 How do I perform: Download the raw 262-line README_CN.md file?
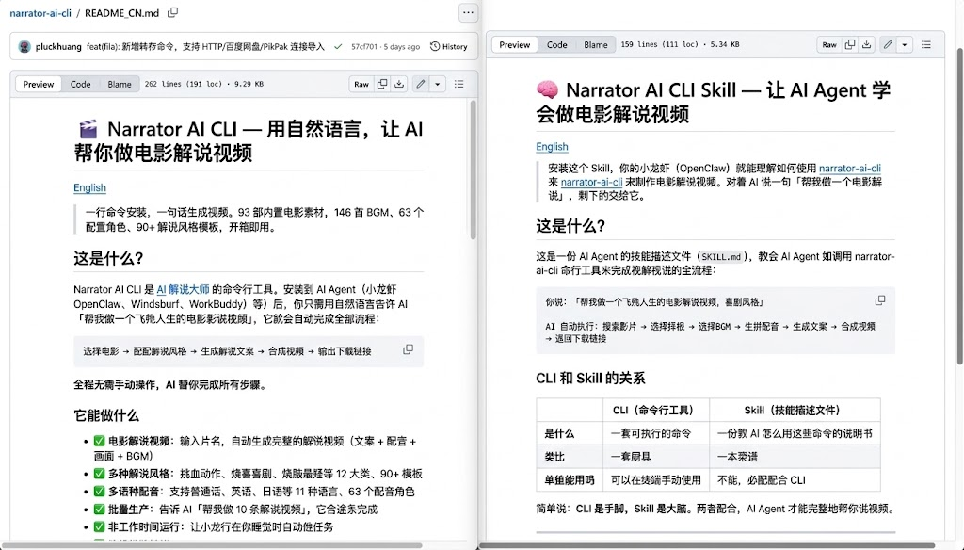point(399,84)
